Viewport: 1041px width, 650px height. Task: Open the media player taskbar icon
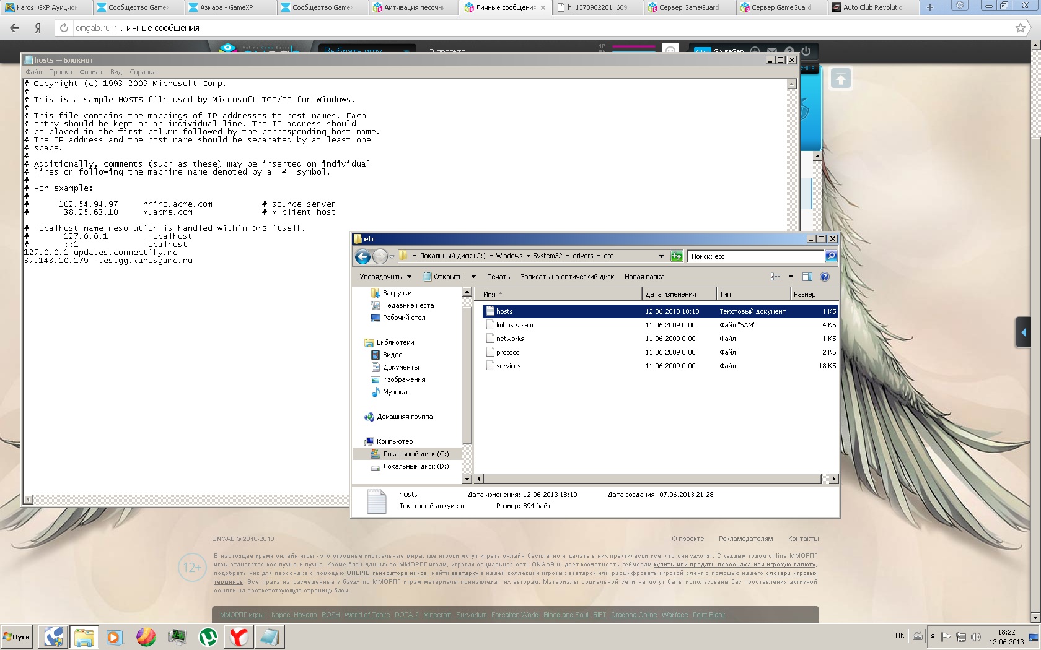pyautogui.click(x=115, y=637)
